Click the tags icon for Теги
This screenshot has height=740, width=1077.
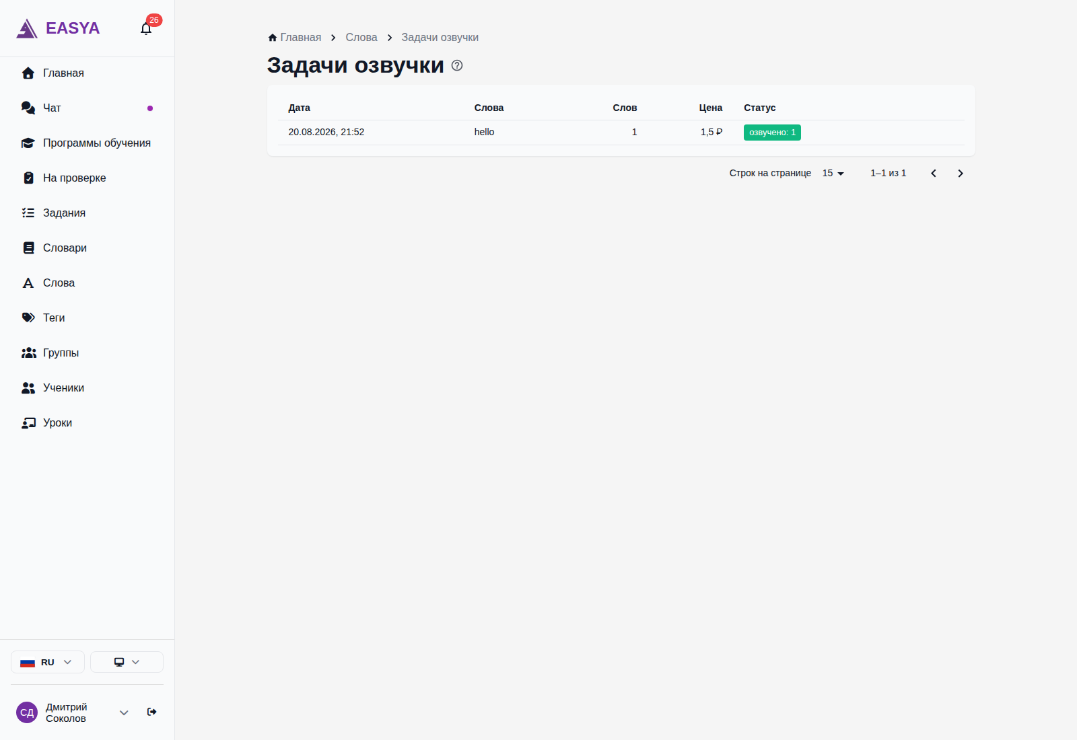pyautogui.click(x=28, y=318)
